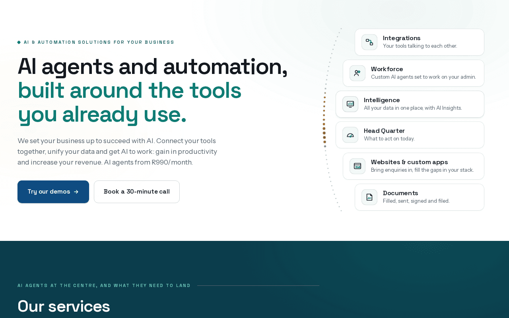Open the Documents card title

400,193
